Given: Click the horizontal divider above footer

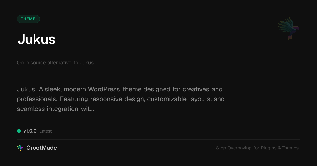Looking at the screenshot, I should pyautogui.click(x=158, y=139).
